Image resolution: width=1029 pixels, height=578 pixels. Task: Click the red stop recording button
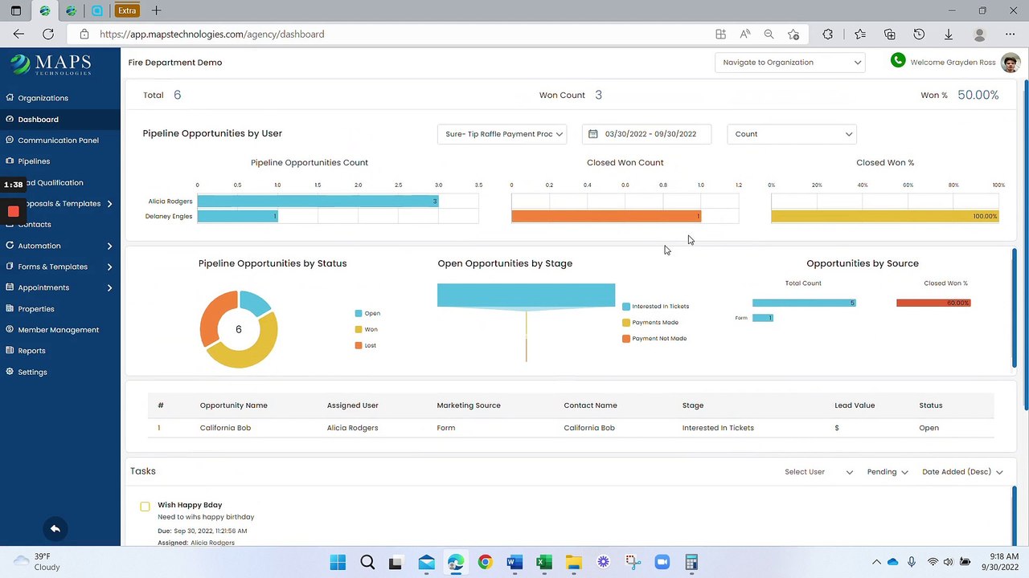(13, 211)
